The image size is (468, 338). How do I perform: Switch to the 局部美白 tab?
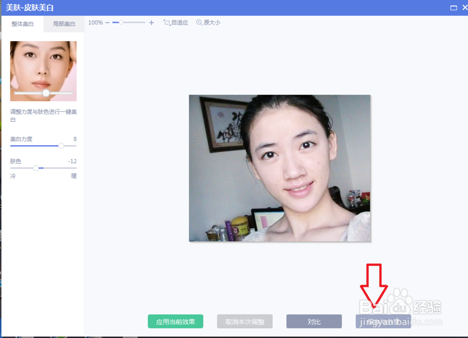[63, 23]
